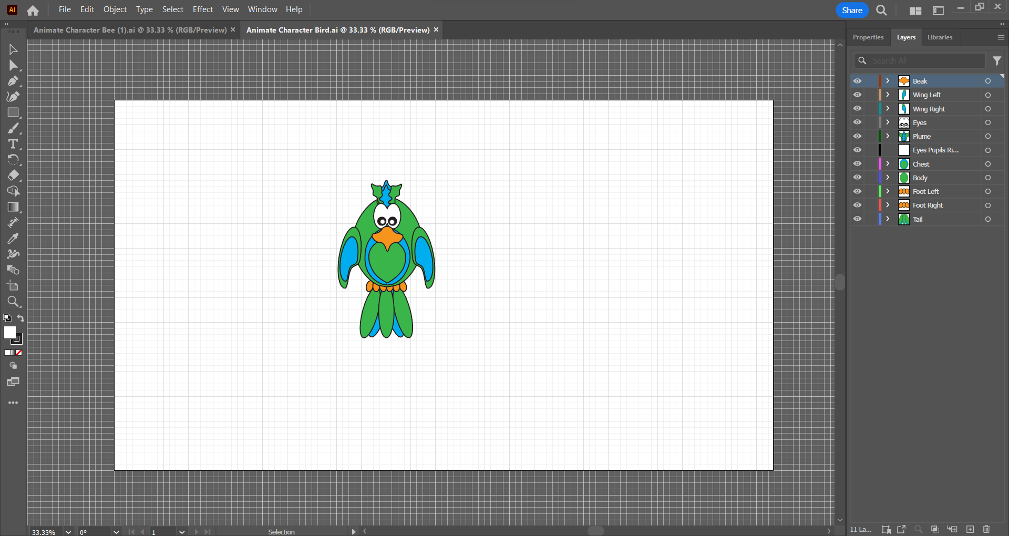Select the Pen tool
The image size is (1009, 536).
13,81
